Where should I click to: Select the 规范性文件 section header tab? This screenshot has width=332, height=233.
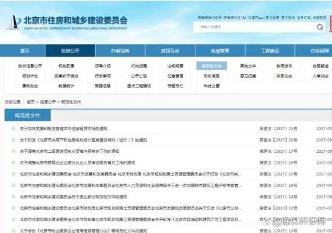click(28, 116)
